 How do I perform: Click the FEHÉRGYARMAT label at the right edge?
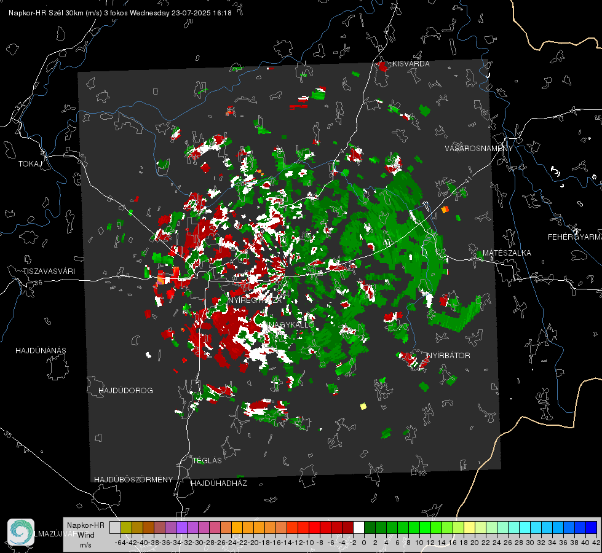(x=574, y=237)
